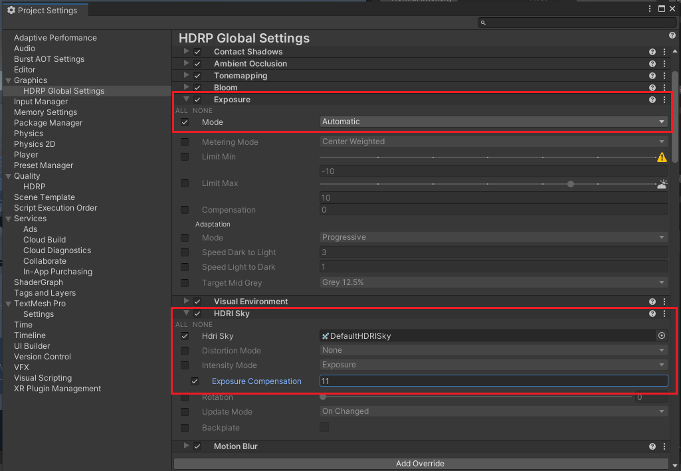This screenshot has width=681, height=471.
Task: Open Bloom three-dot context menu
Action: point(664,88)
